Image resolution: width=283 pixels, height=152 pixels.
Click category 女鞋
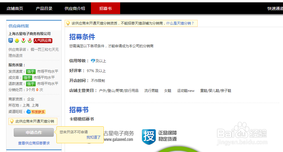[168, 91]
